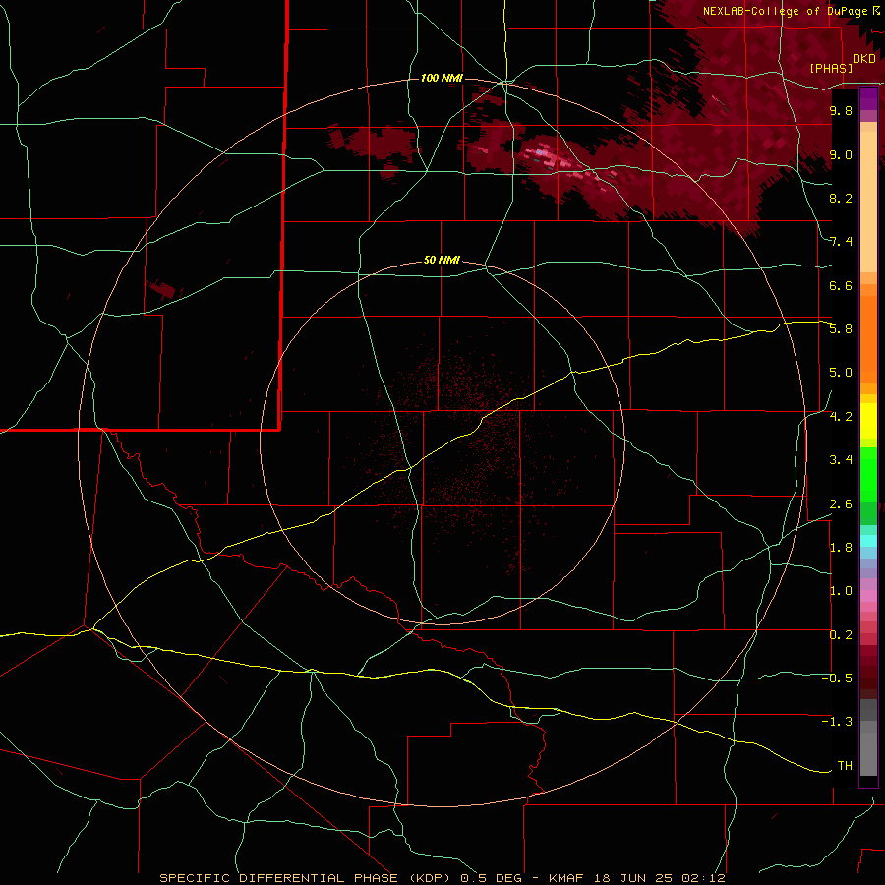This screenshot has width=885, height=885.
Task: Click the 9.8 value on the color scale
Action: click(841, 110)
